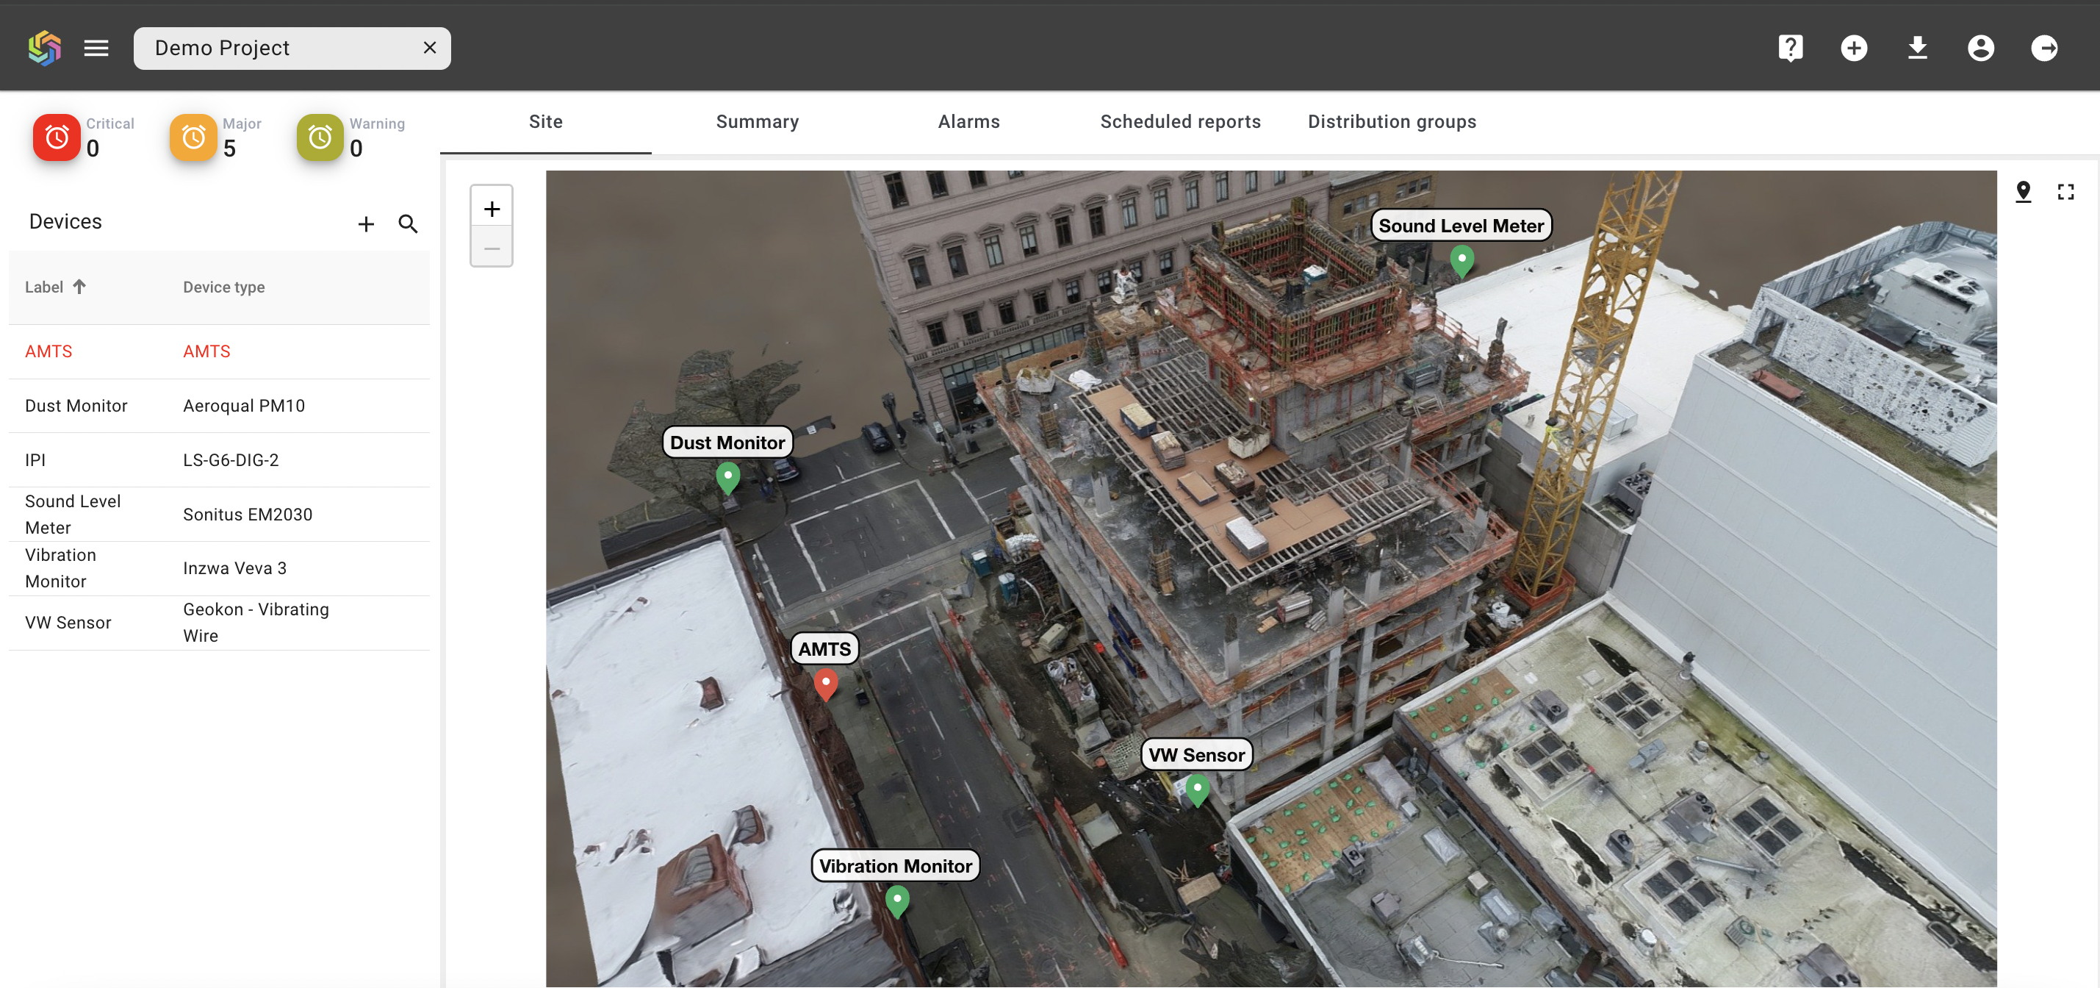Open the hamburger navigation menu
Image resolution: width=2100 pixels, height=988 pixels.
96,48
